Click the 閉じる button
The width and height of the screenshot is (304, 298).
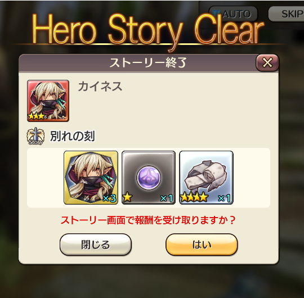tap(96, 245)
